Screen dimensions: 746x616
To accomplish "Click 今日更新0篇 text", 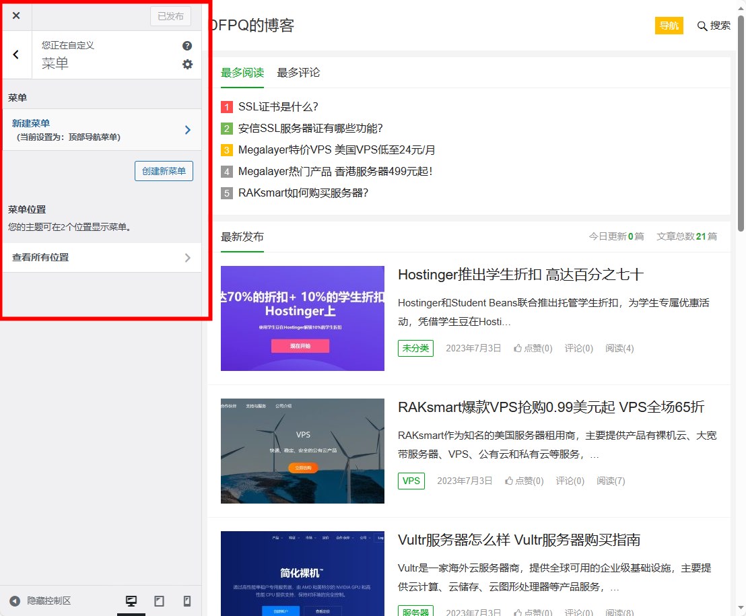I will [616, 236].
